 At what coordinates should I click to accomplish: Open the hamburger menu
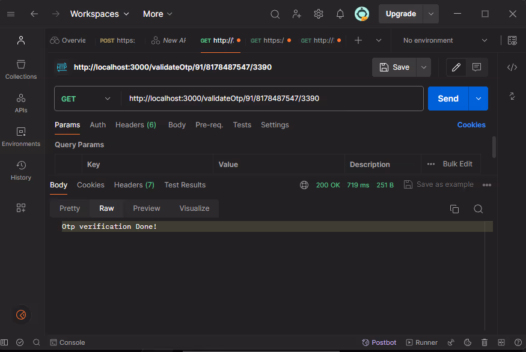11,14
